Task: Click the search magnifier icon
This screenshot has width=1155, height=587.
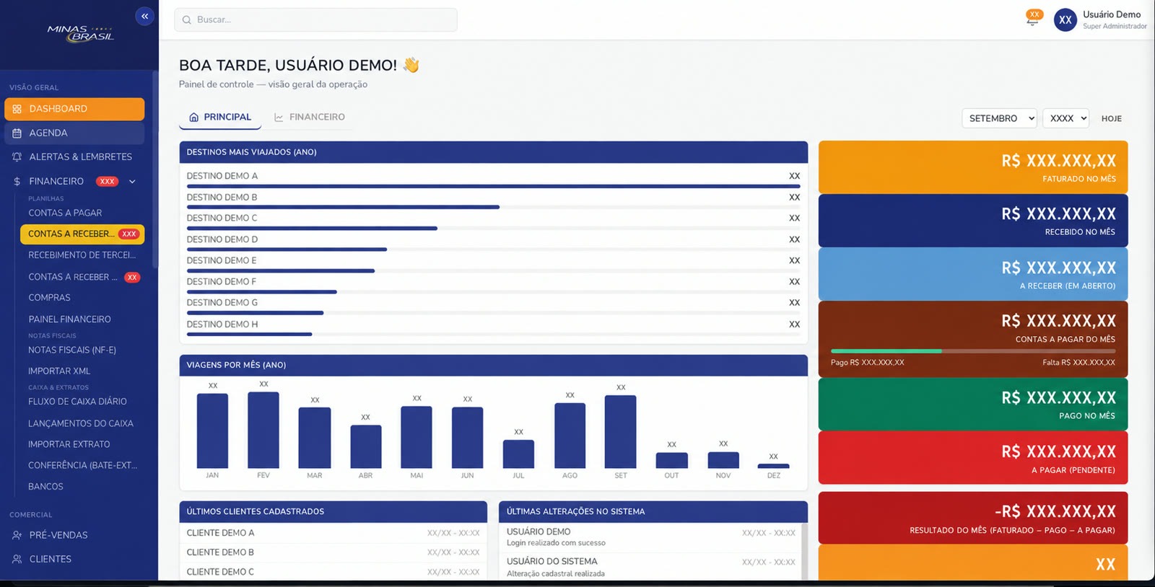Action: 186,20
